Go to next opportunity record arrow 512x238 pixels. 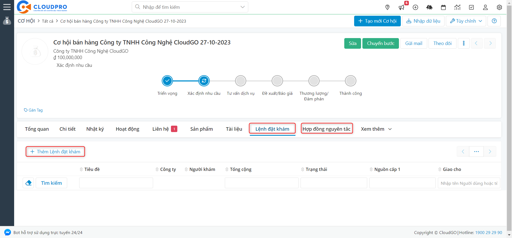(x=490, y=43)
